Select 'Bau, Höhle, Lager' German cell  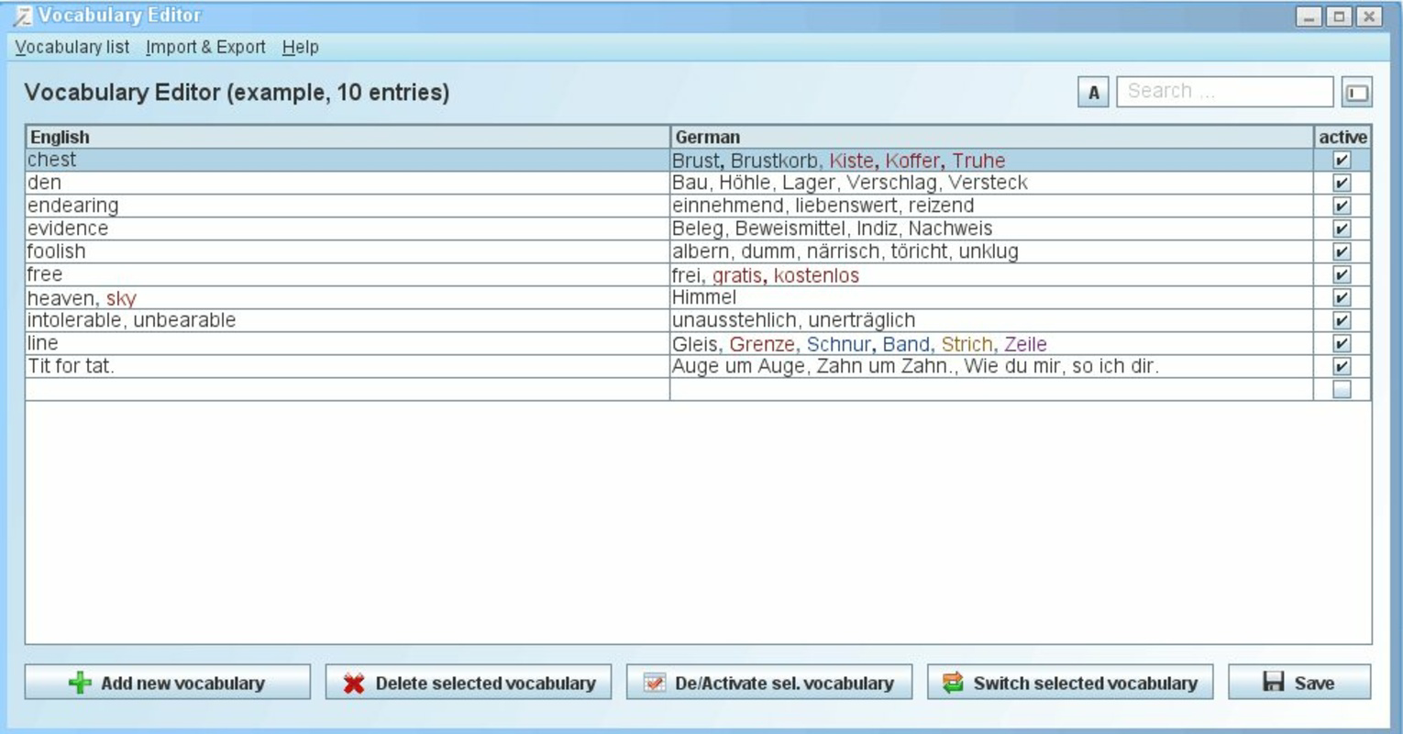(x=992, y=183)
